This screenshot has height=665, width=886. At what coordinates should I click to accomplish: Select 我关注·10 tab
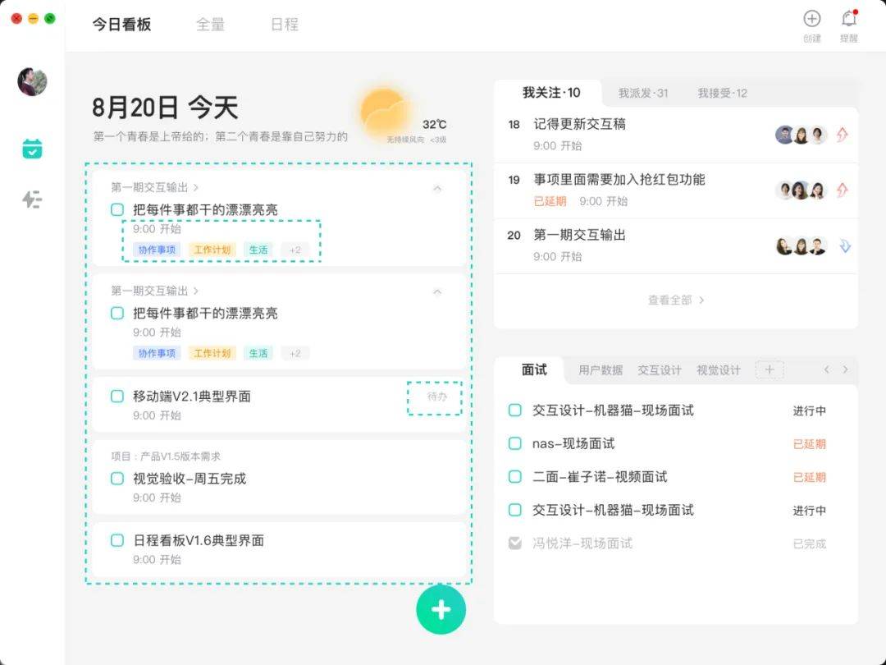[x=551, y=93]
